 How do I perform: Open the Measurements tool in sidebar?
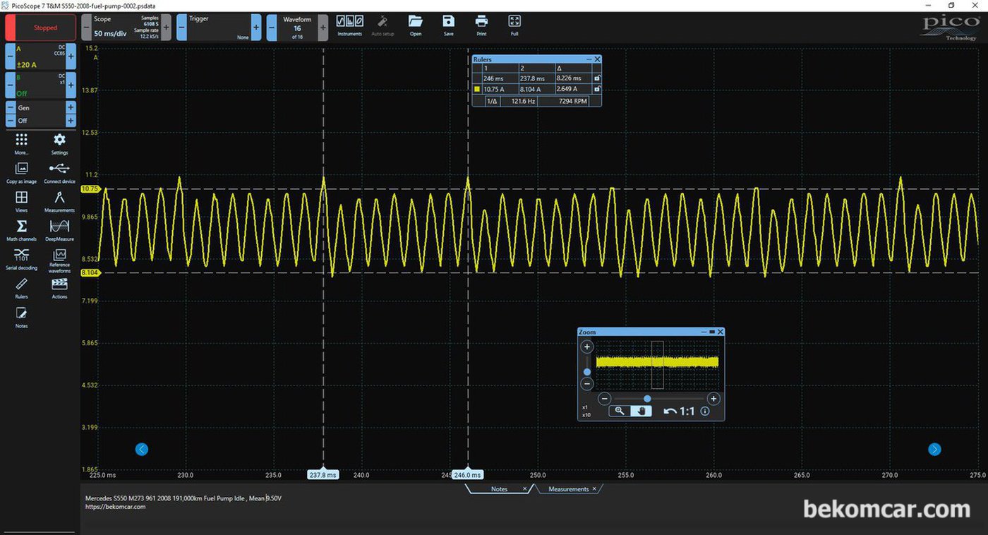pos(60,201)
